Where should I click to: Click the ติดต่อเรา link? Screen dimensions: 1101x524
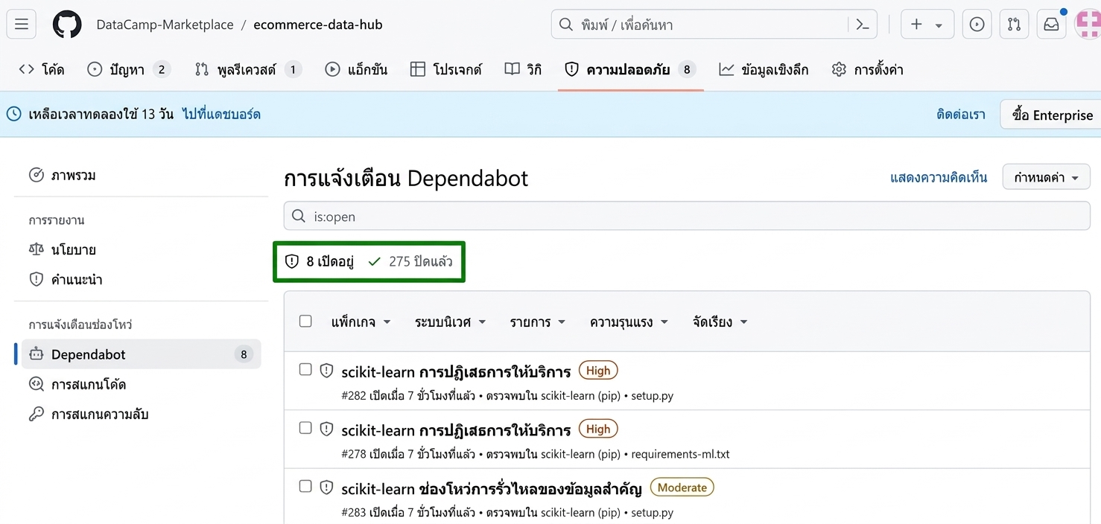pos(961,114)
